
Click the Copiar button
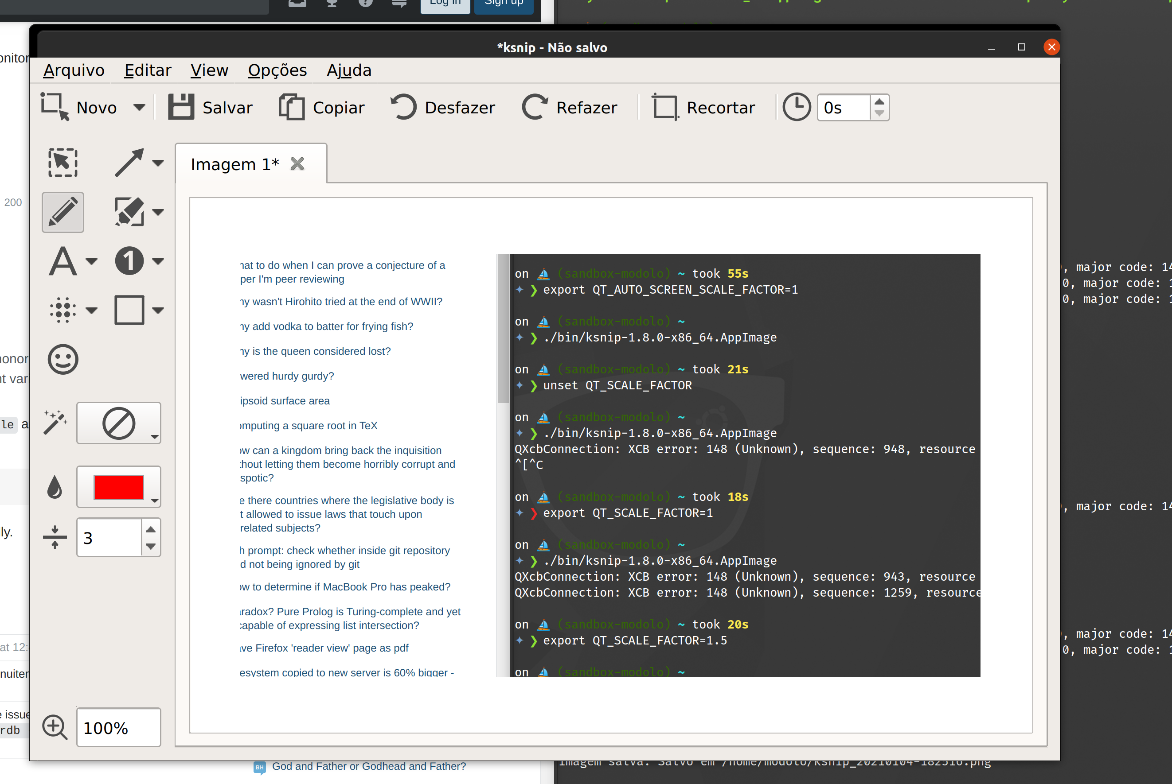[322, 107]
